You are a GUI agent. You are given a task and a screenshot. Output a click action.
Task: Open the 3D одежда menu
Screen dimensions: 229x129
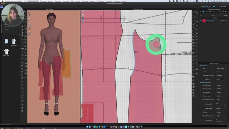point(43,1)
